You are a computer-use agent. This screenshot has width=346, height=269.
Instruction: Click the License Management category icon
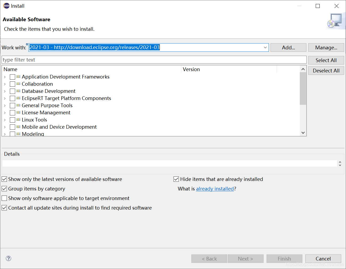(18, 112)
